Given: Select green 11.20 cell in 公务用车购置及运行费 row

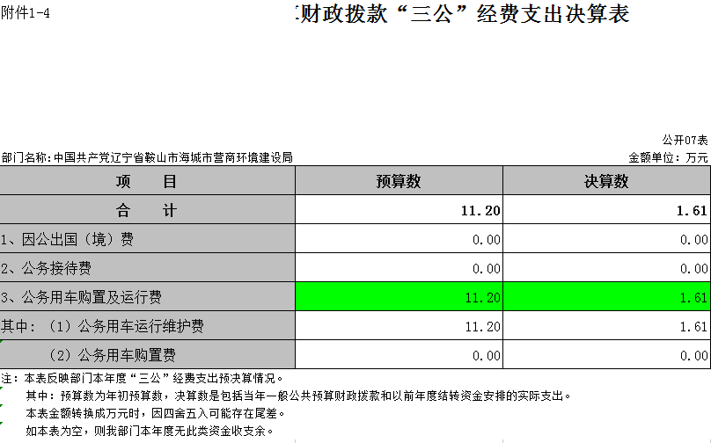Looking at the screenshot, I should 399,297.
